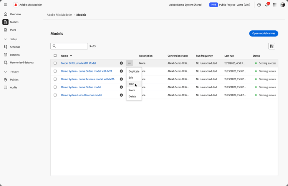Choose Score from context menu
Viewport: 288px width, 186px height.
click(x=134, y=90)
